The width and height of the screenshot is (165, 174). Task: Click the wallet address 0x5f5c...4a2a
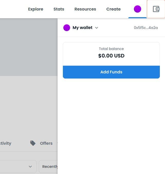(146, 28)
